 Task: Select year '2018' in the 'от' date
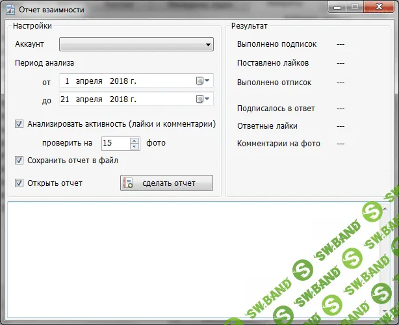pyautogui.click(x=119, y=81)
